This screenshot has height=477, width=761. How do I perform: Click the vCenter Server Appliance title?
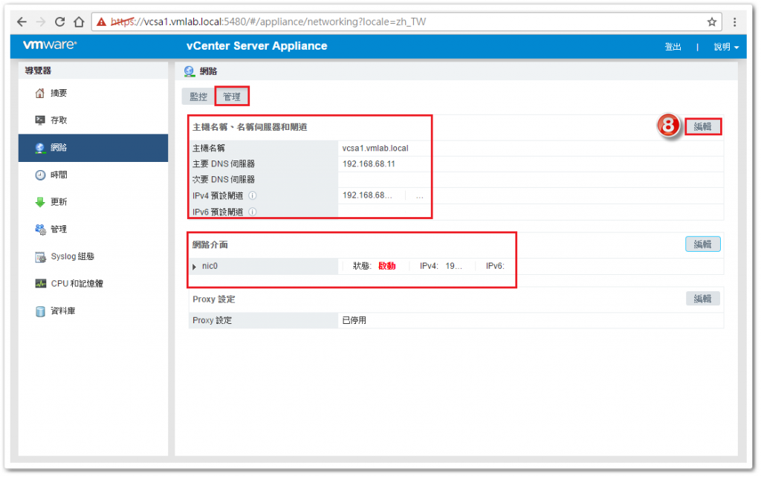pos(256,46)
